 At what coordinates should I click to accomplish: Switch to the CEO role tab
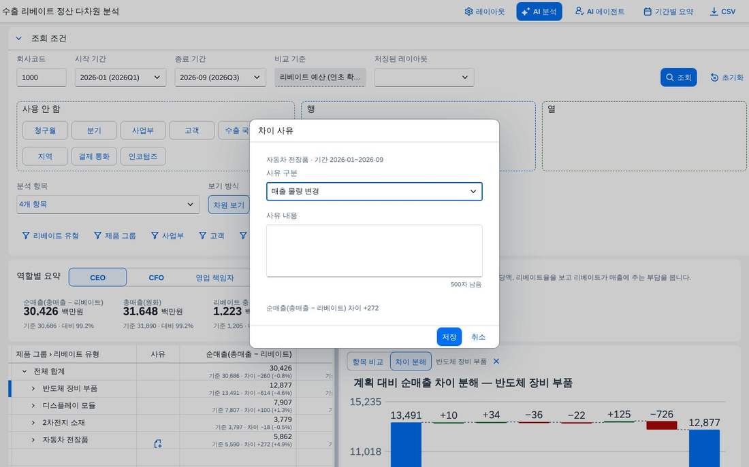coord(98,277)
